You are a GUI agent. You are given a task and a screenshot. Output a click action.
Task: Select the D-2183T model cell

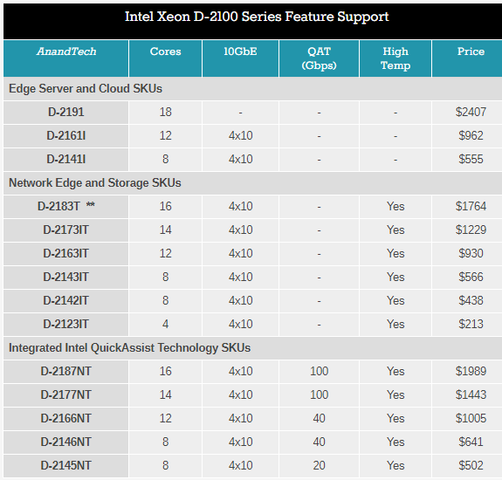66,206
